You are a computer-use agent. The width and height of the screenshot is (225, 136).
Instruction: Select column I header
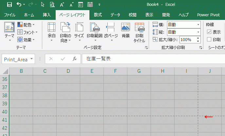click(x=186, y=71)
